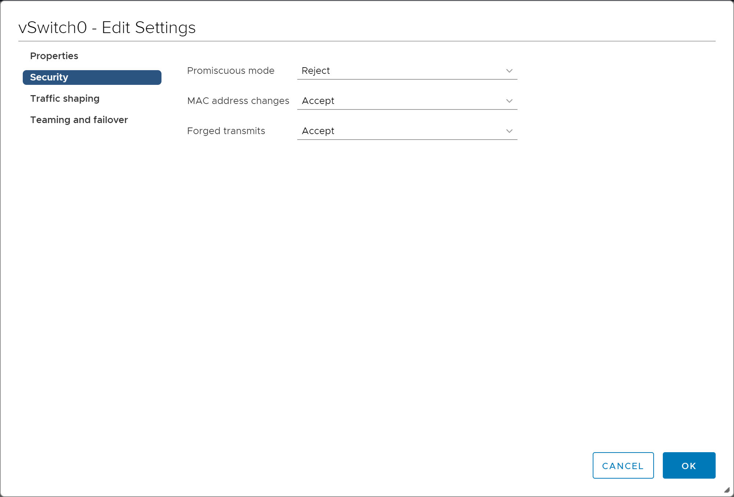Toggle Promiscuous mode icon control

(509, 71)
